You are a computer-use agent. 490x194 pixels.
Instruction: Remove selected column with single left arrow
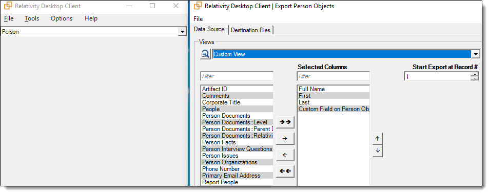pos(285,155)
